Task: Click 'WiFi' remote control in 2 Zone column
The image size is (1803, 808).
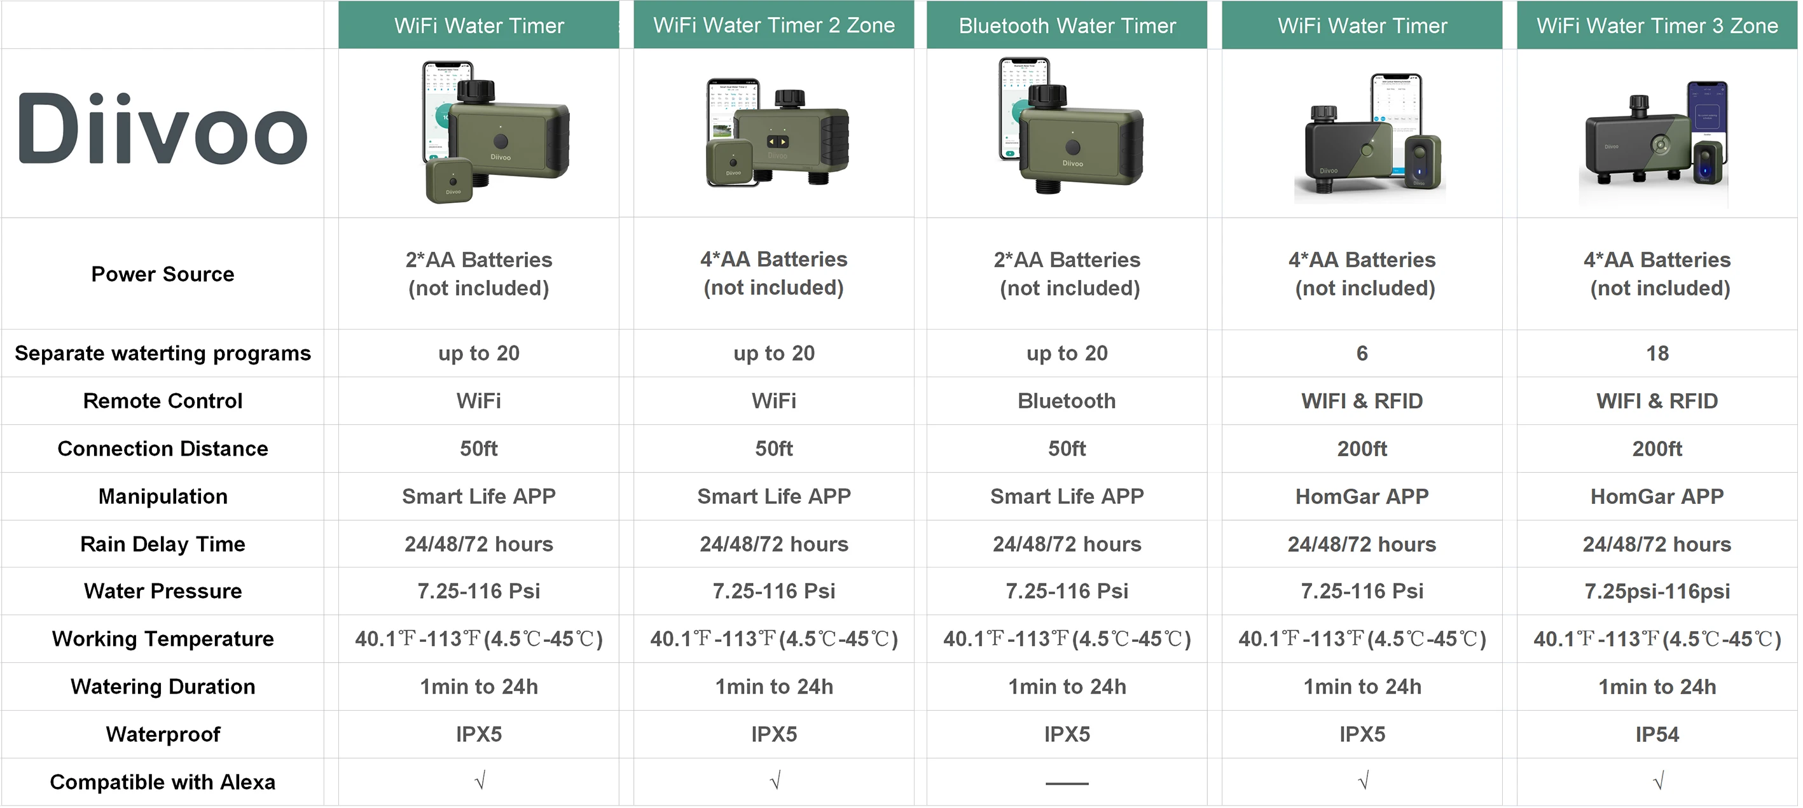Action: click(774, 401)
